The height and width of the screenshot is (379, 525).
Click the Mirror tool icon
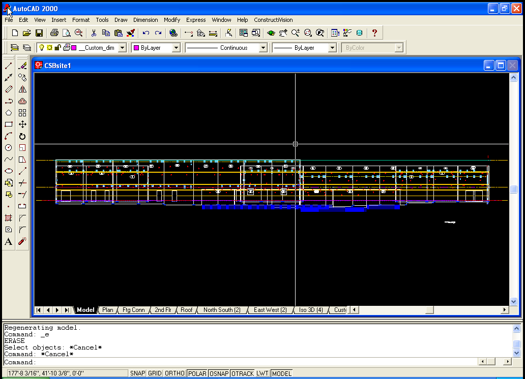pyautogui.click(x=22, y=89)
